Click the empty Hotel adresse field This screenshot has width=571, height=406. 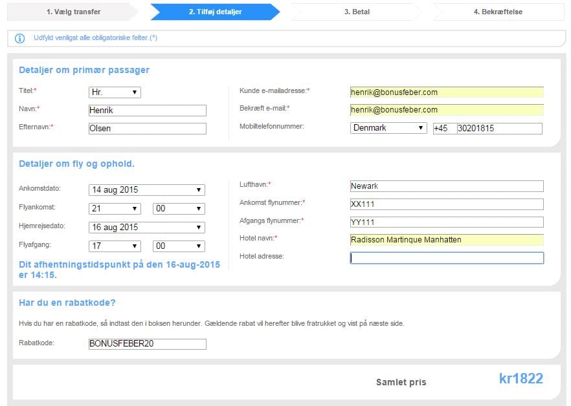(x=447, y=258)
